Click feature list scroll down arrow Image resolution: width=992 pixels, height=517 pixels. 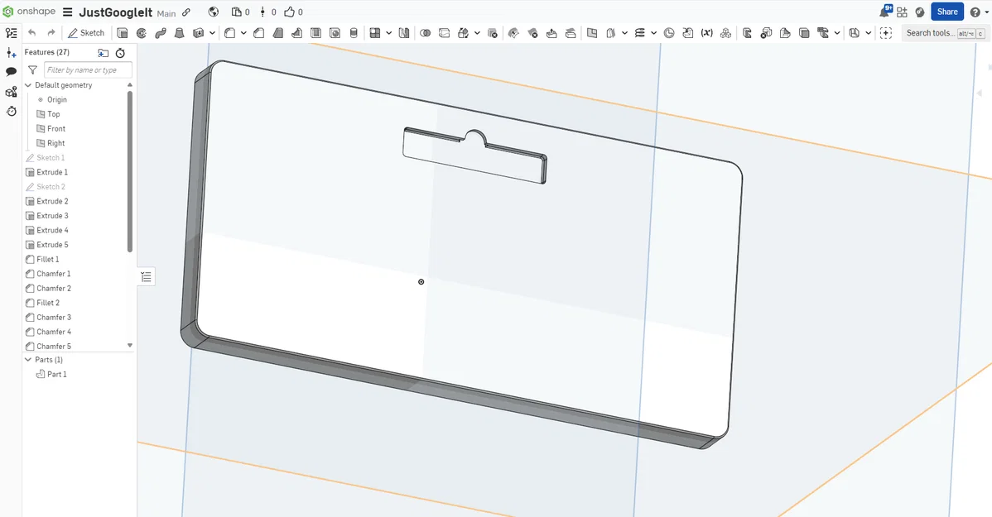[130, 346]
